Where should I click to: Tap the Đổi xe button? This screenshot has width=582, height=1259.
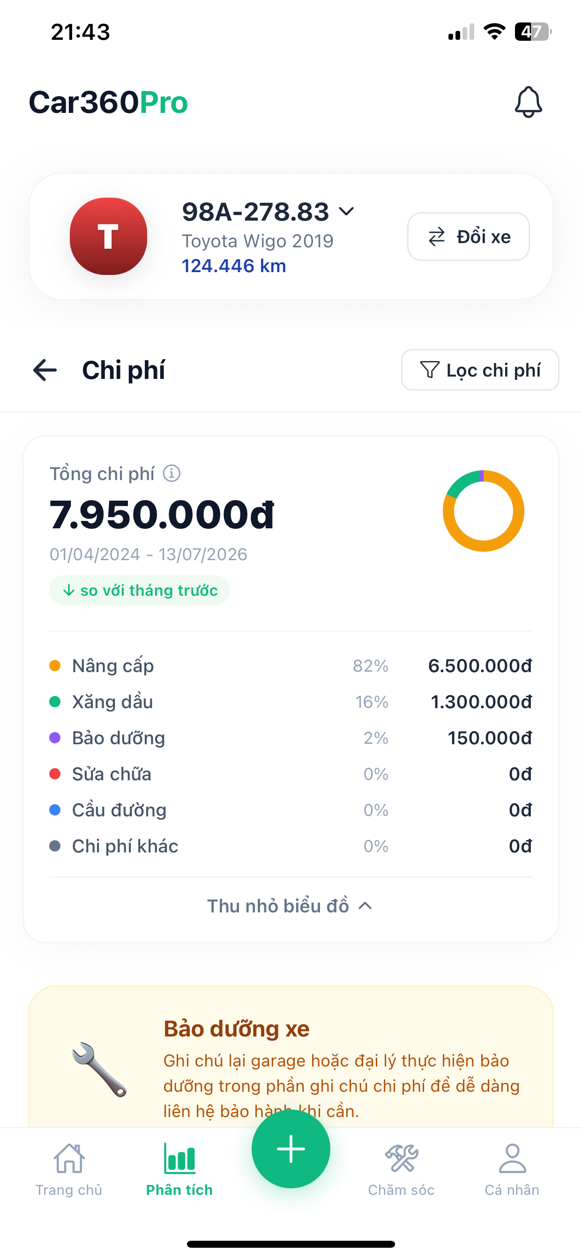(469, 237)
